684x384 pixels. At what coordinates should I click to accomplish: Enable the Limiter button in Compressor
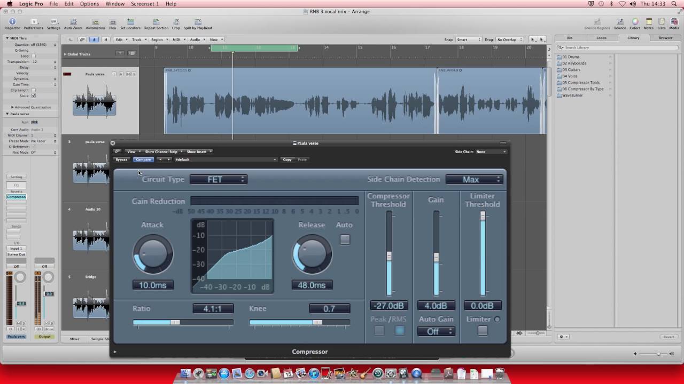pyautogui.click(x=483, y=331)
